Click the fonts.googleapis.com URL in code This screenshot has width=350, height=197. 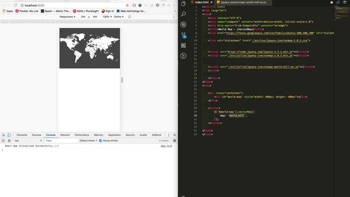pyautogui.click(x=270, y=33)
